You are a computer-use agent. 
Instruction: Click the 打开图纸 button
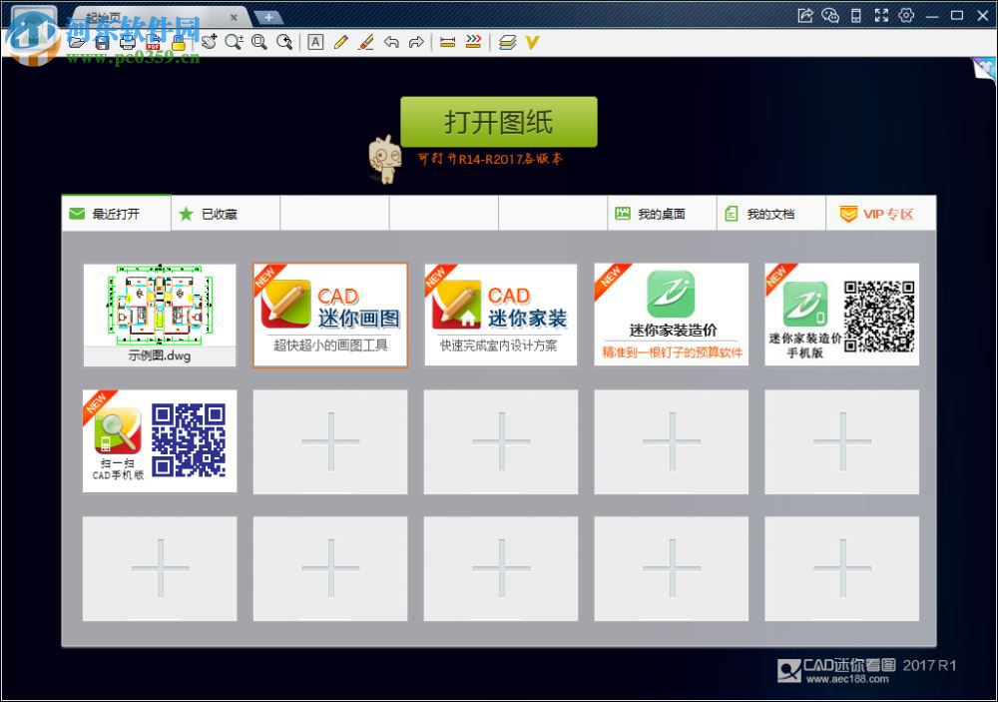pos(498,121)
